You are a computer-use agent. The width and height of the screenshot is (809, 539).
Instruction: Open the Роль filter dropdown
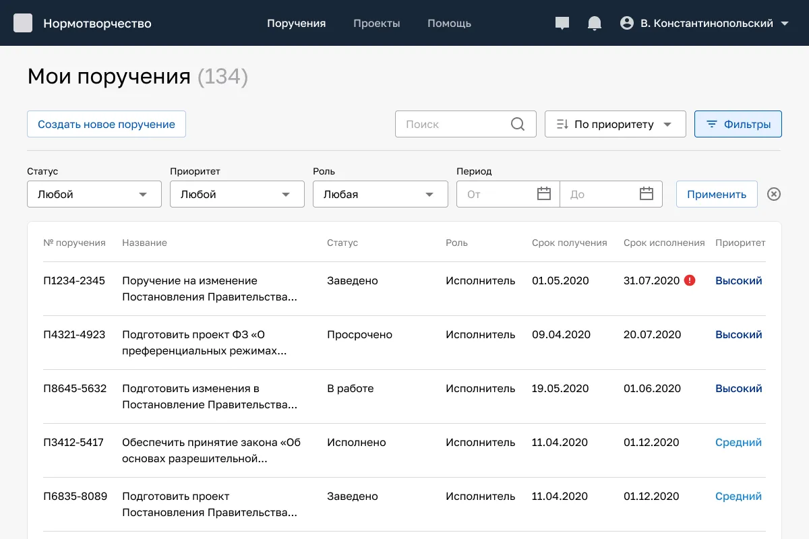click(380, 194)
